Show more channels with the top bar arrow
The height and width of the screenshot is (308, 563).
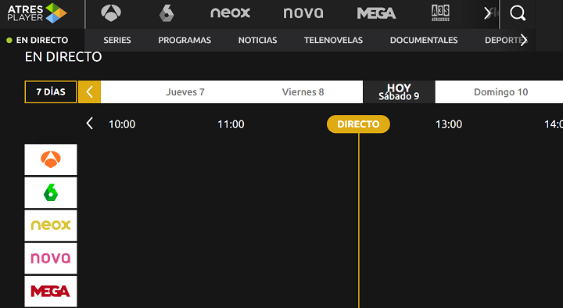pyautogui.click(x=487, y=13)
